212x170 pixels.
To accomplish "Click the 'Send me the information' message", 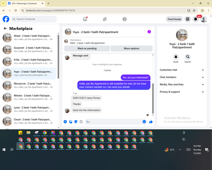I will click(86, 110).
